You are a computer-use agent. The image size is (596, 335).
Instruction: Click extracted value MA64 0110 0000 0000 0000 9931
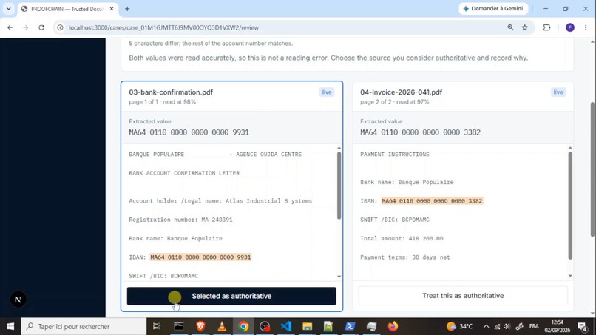tap(189, 132)
